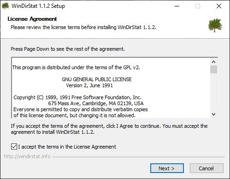Uncheck the accept license terms checkbox
Screen dimensions: 230x179
(14, 147)
